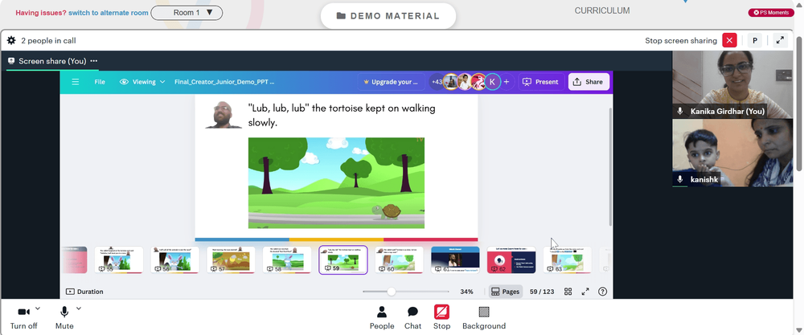
Task: Turn off the camera
Action: (x=23, y=312)
